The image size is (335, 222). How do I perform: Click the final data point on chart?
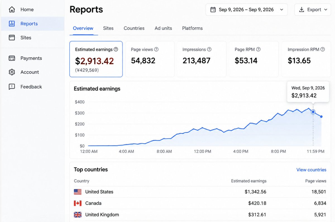[x=321, y=116]
